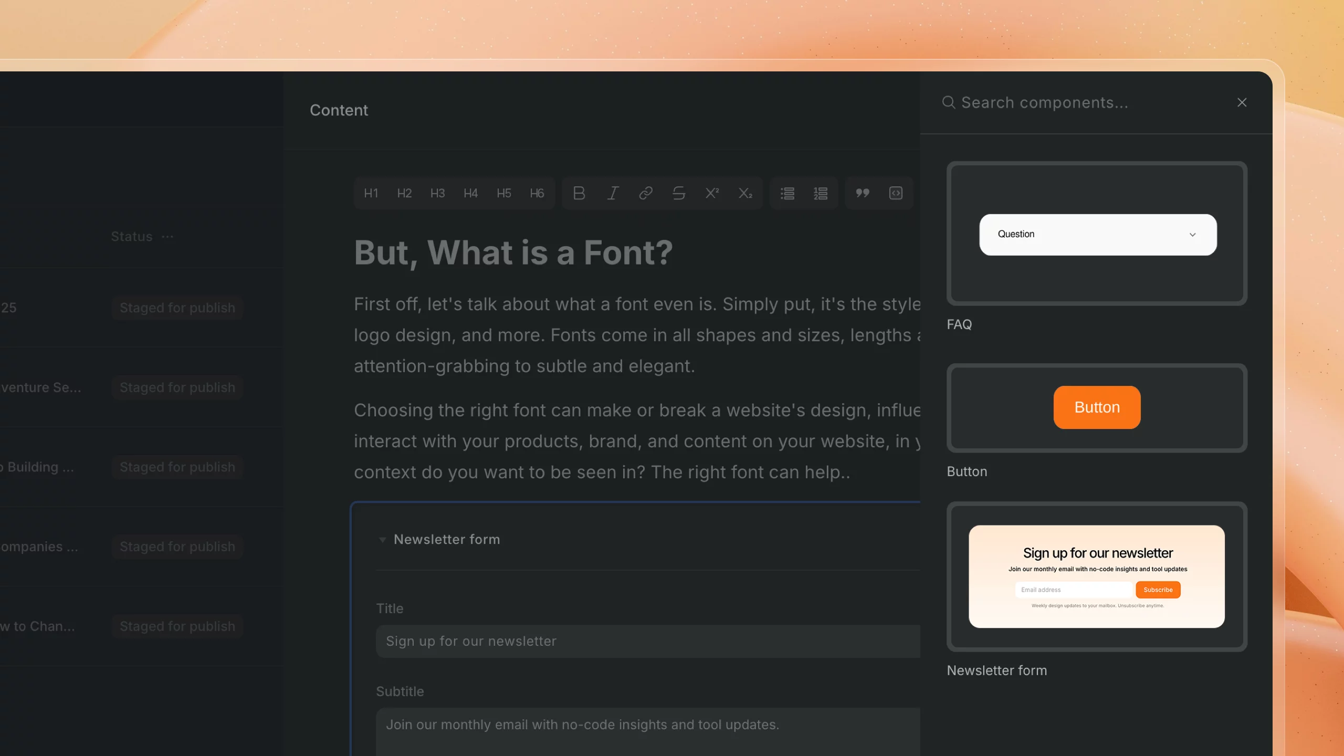Insert a code block

[896, 193]
